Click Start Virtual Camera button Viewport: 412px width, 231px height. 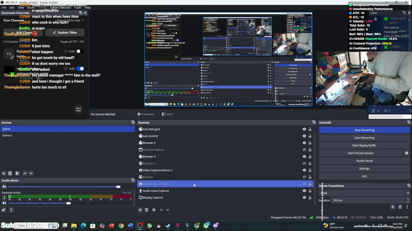coord(360,153)
